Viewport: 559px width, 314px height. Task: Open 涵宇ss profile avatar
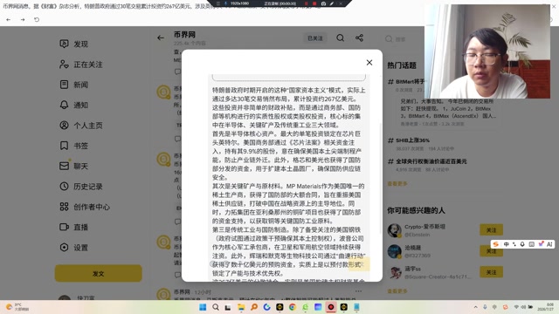[x=394, y=272]
